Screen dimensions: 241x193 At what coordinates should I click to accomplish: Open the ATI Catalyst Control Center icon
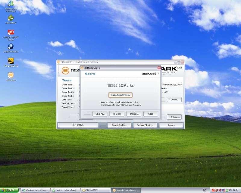11,35
